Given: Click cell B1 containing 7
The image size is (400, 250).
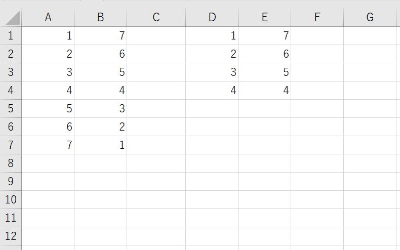Looking at the screenshot, I should click(x=101, y=36).
